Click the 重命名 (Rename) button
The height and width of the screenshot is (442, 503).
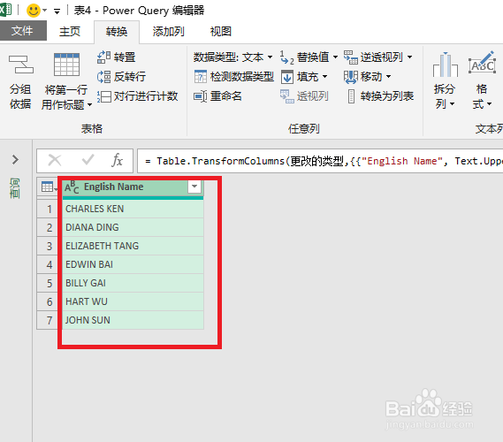click(x=217, y=95)
